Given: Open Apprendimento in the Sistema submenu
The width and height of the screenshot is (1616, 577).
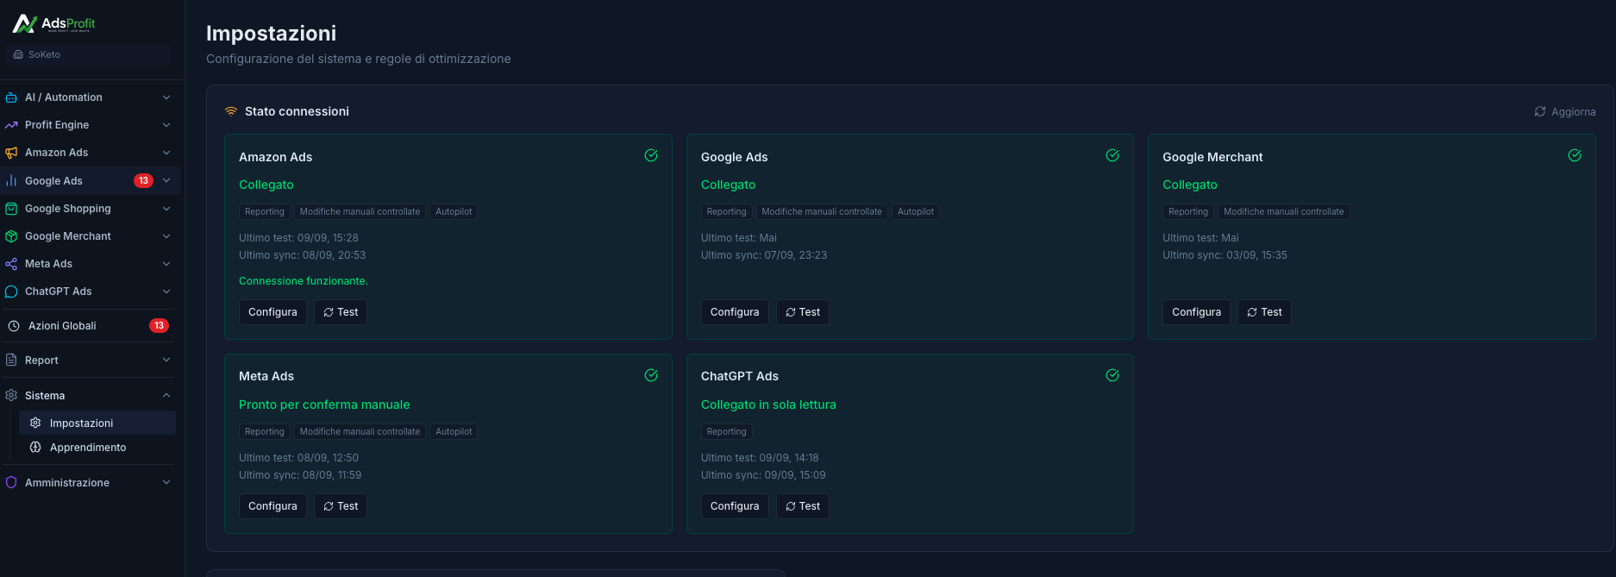Looking at the screenshot, I should pos(97,448).
